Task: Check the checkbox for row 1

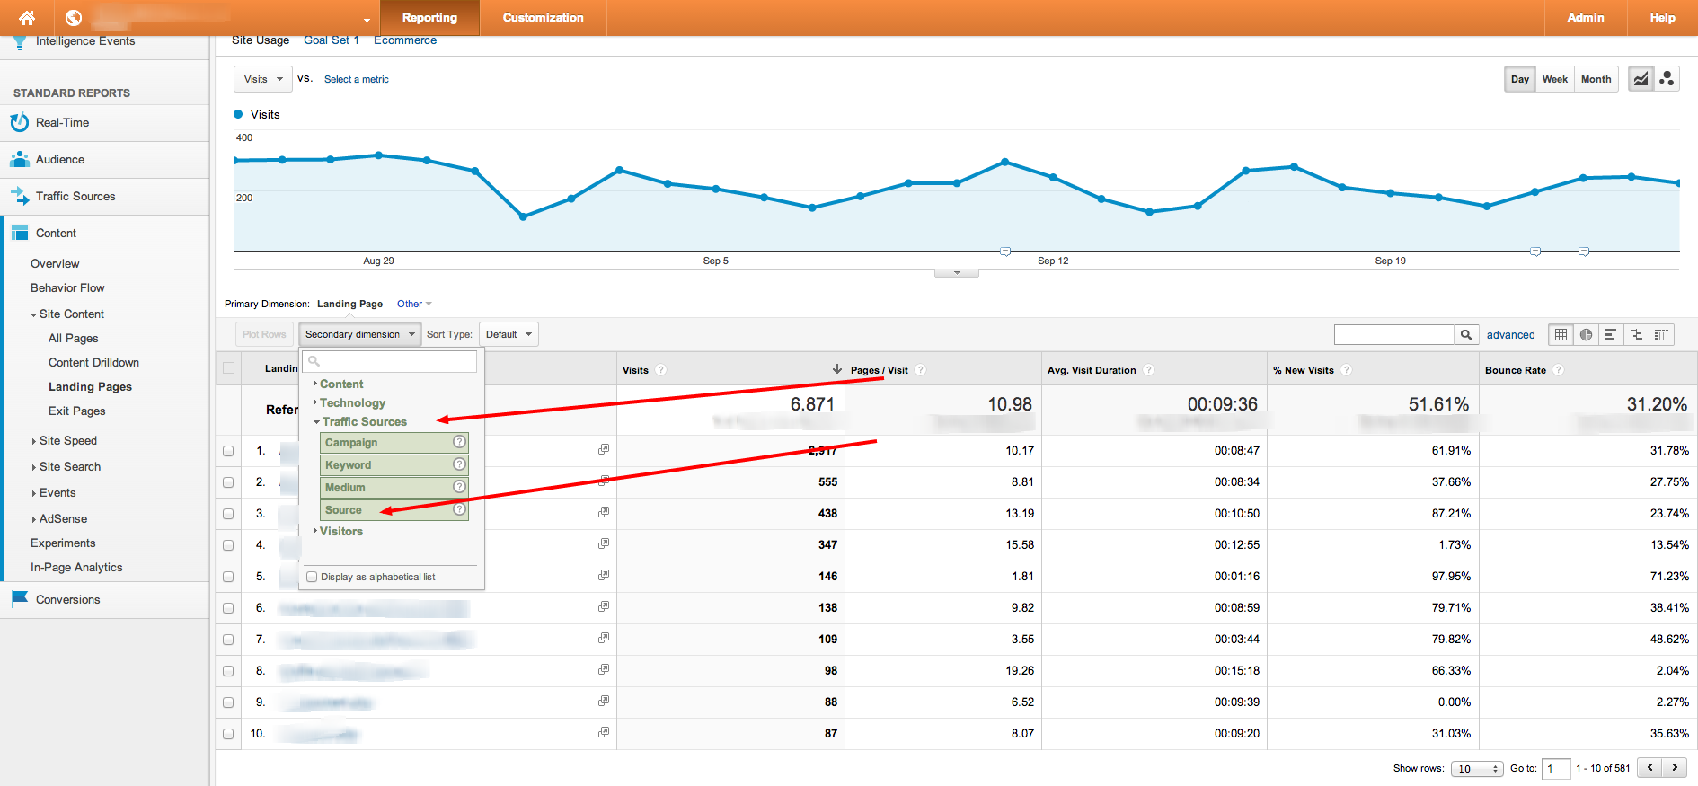Action: click(x=228, y=451)
